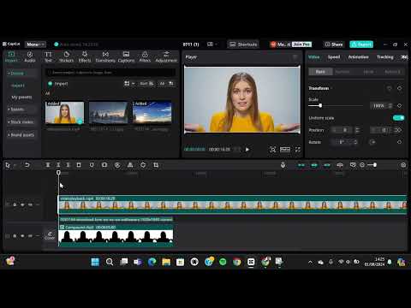
Task: Open the Stickers panel
Action: (66, 56)
